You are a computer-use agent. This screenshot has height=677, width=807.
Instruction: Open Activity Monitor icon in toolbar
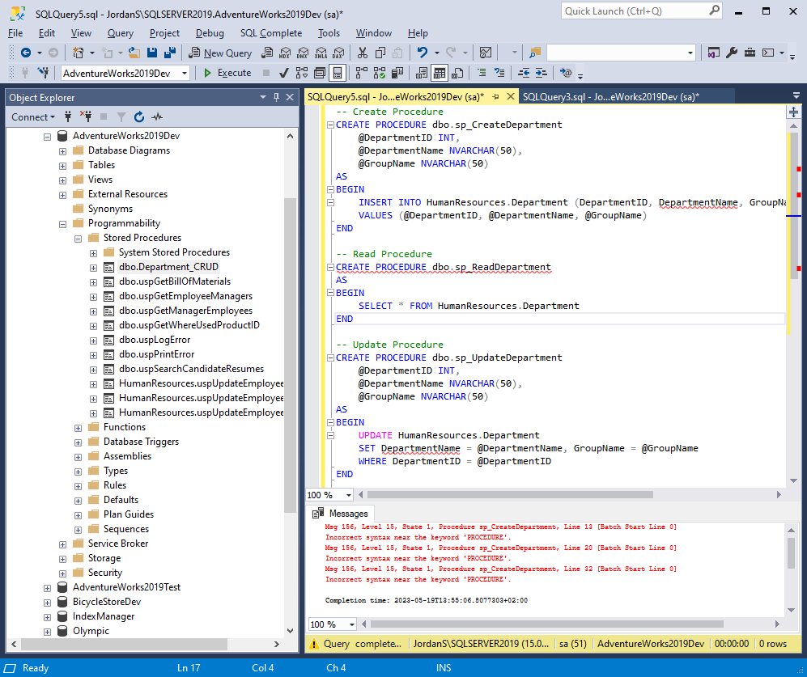[486, 53]
